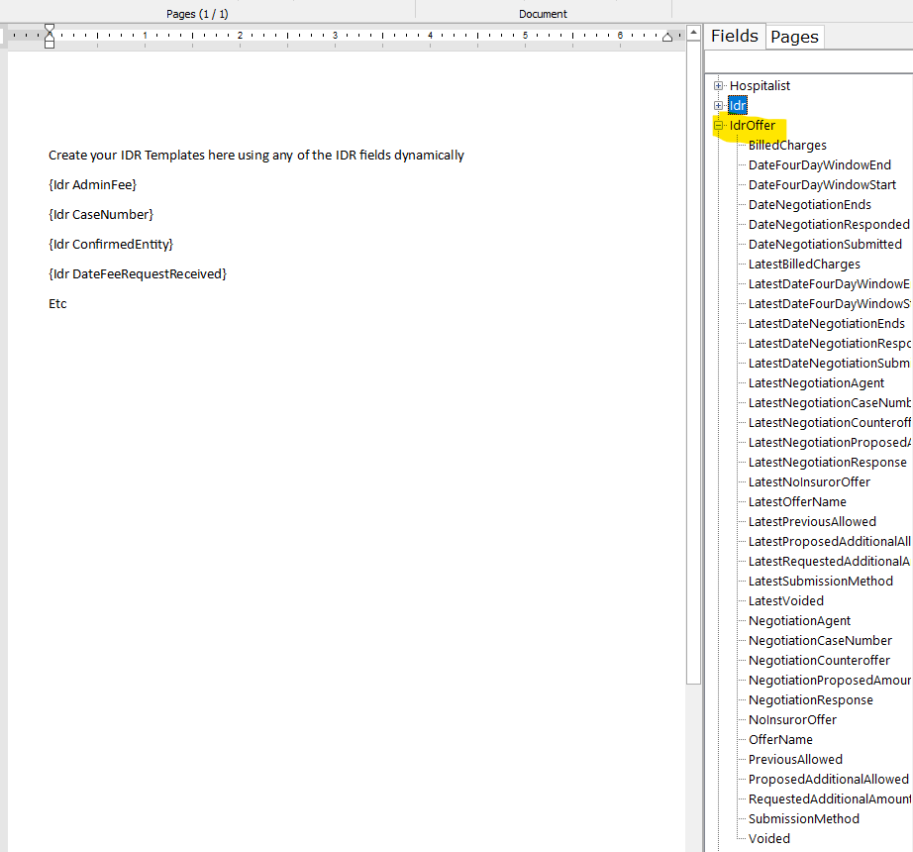Select the LatestOfferName field
913x852 pixels.
pyautogui.click(x=797, y=502)
